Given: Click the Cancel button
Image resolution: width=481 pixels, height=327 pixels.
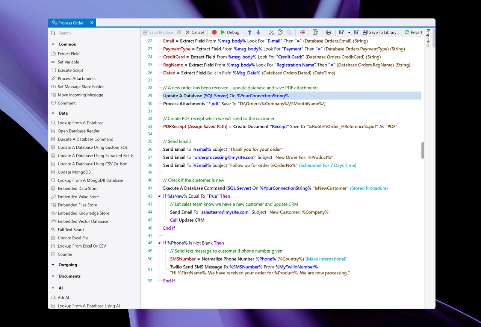Looking at the screenshot, I should pyautogui.click(x=194, y=32).
